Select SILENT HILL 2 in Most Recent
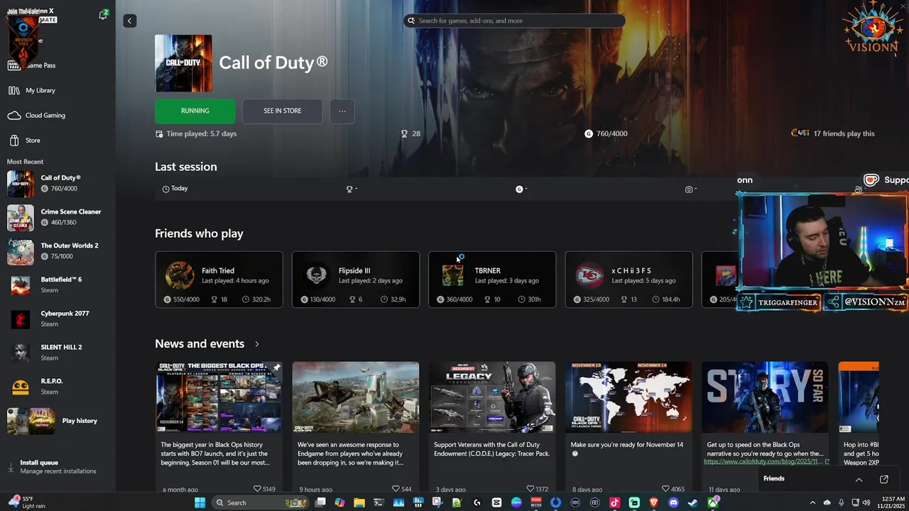This screenshot has width=909, height=511. coord(57,353)
